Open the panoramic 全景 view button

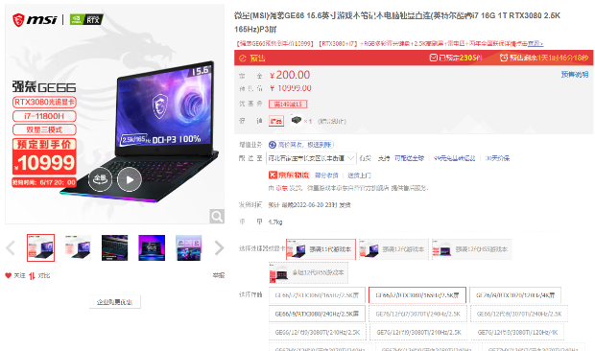tap(100, 179)
